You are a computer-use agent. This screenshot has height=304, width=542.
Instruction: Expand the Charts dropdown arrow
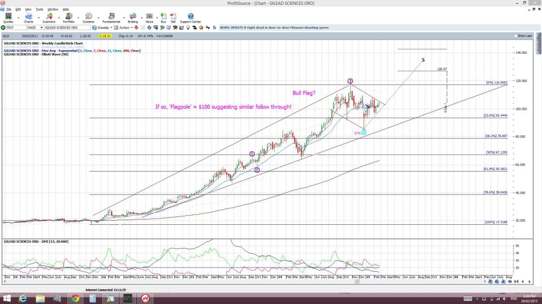(x=38, y=17)
